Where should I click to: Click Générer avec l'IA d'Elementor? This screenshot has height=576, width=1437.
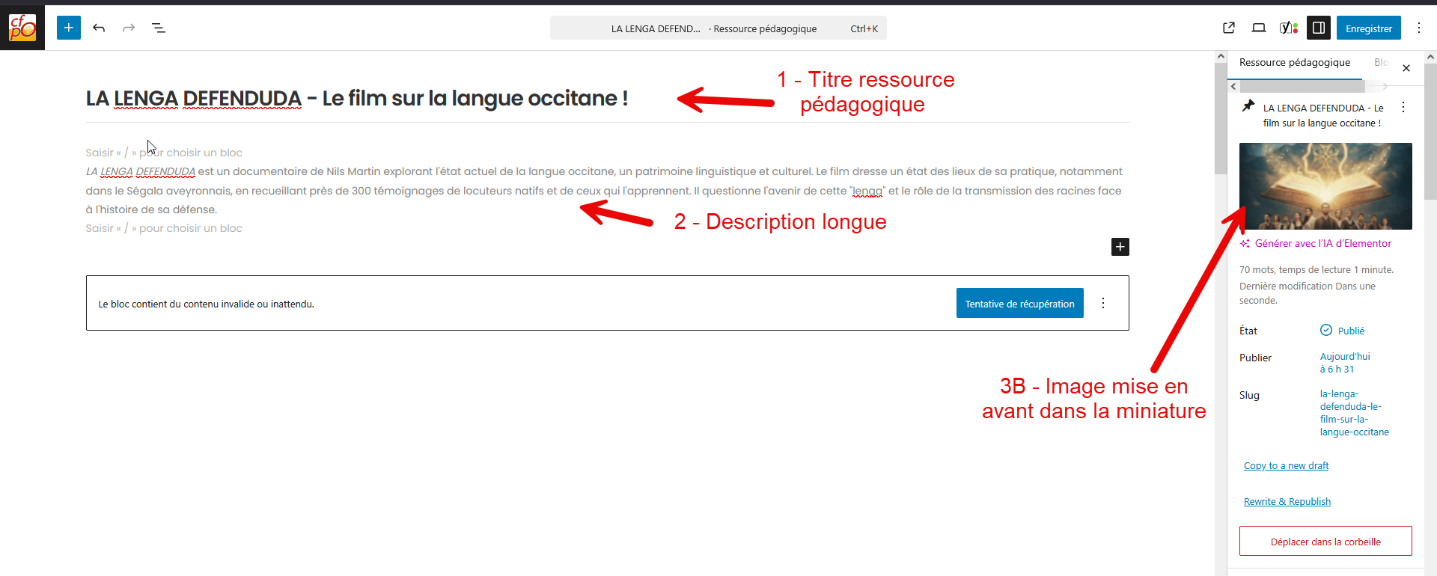[1316, 244]
